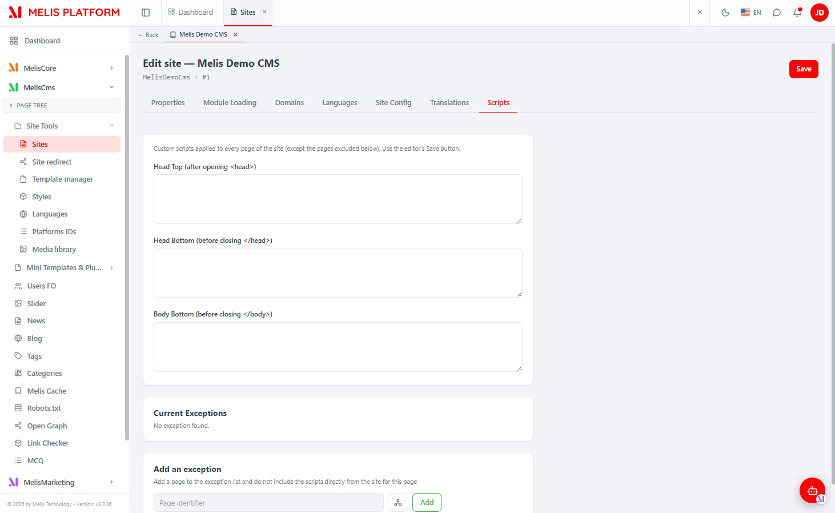Close all tabs X icon in header

point(700,13)
